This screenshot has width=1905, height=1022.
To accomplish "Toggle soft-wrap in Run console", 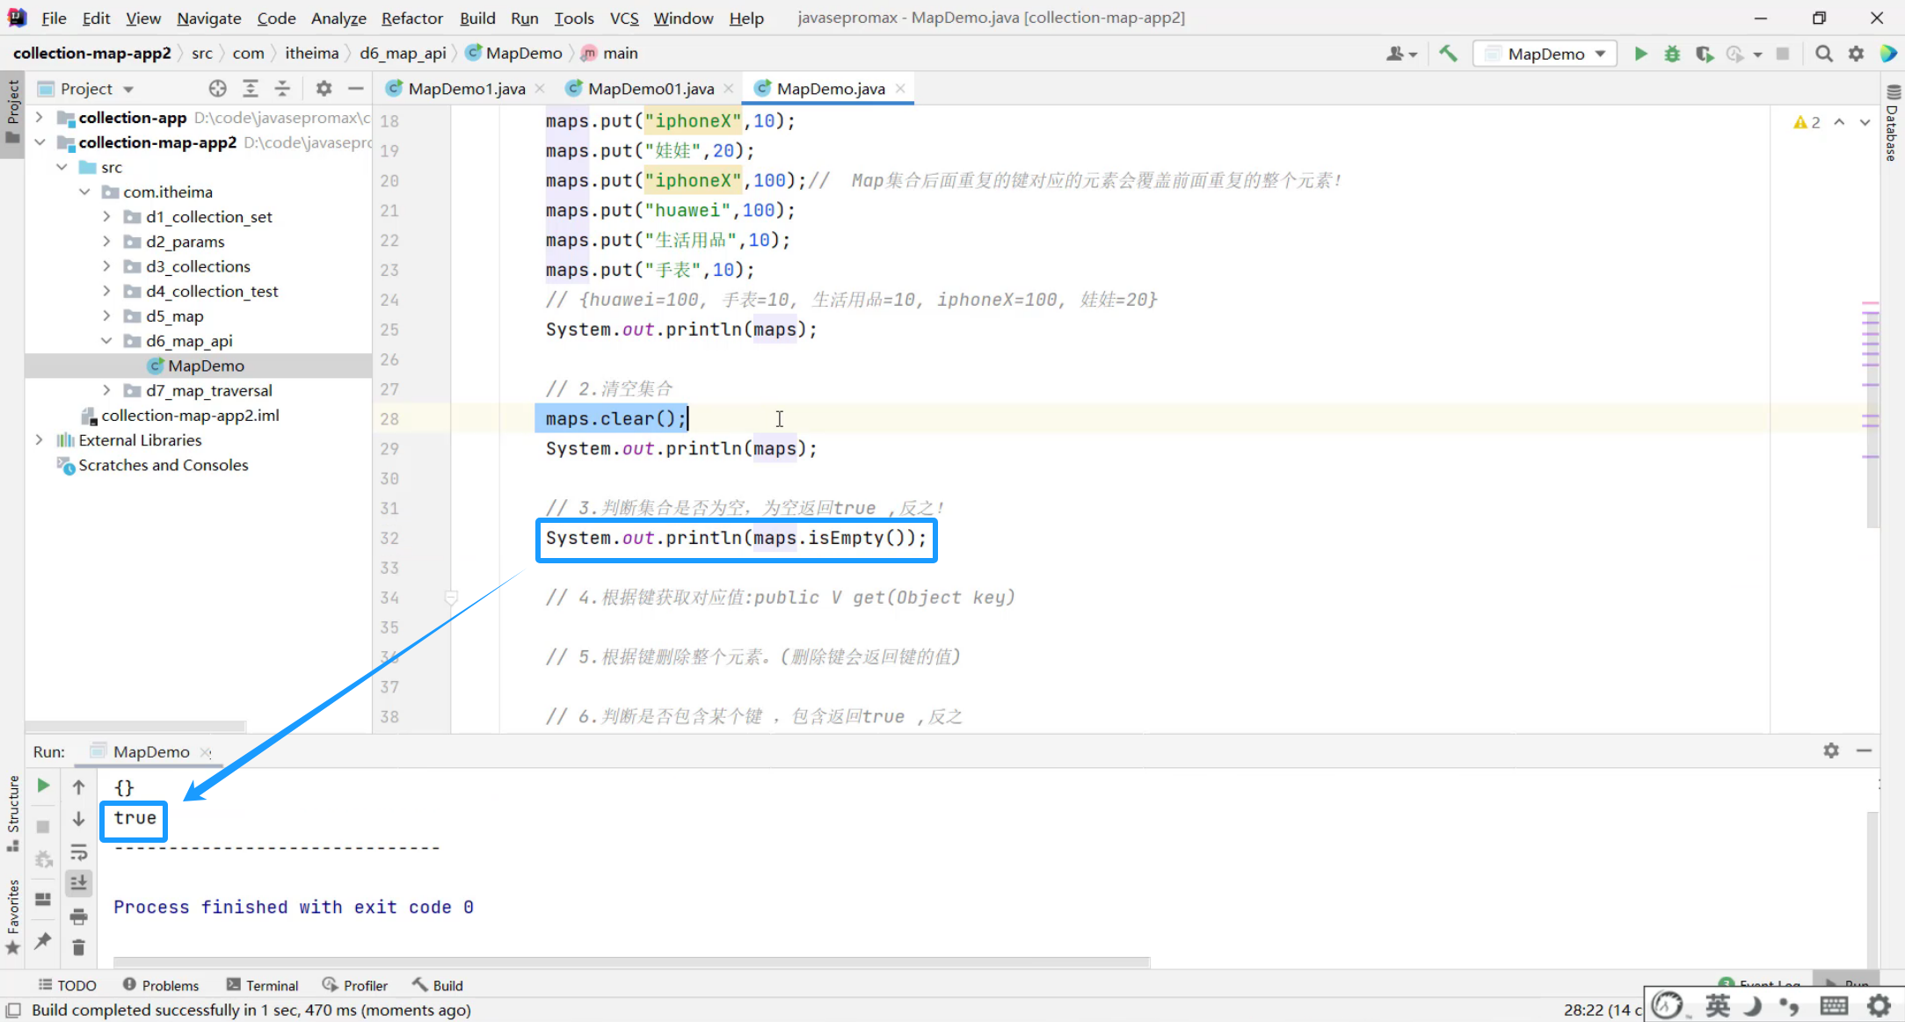I will click(78, 852).
